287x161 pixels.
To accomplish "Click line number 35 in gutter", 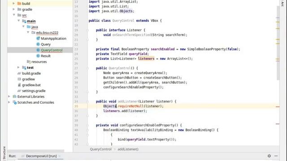I will tap(76, 106).
